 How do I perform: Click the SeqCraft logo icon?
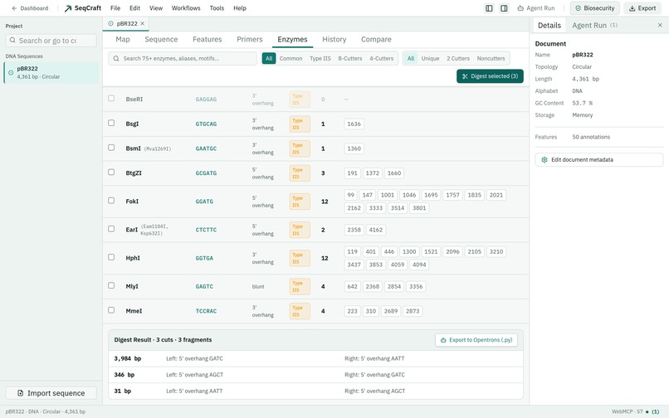68,8
